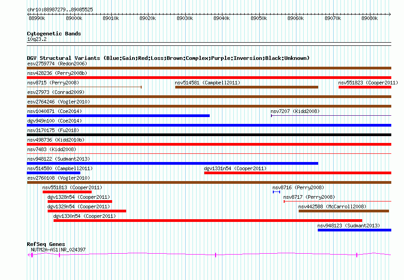Click the nsv948122 (Sudmant2013) blue bar
The image size is (404, 280).
click(x=172, y=163)
